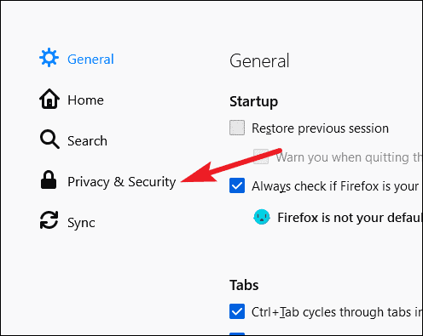Go to Search settings label
This screenshot has height=336, width=423.
[87, 141]
